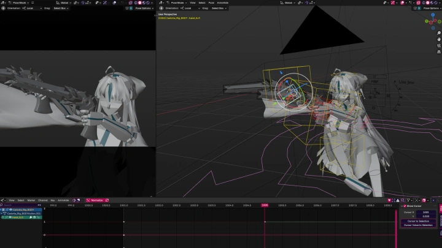Click left viewport editor type icon
This screenshot has width=442, height=248.
point(2,3)
